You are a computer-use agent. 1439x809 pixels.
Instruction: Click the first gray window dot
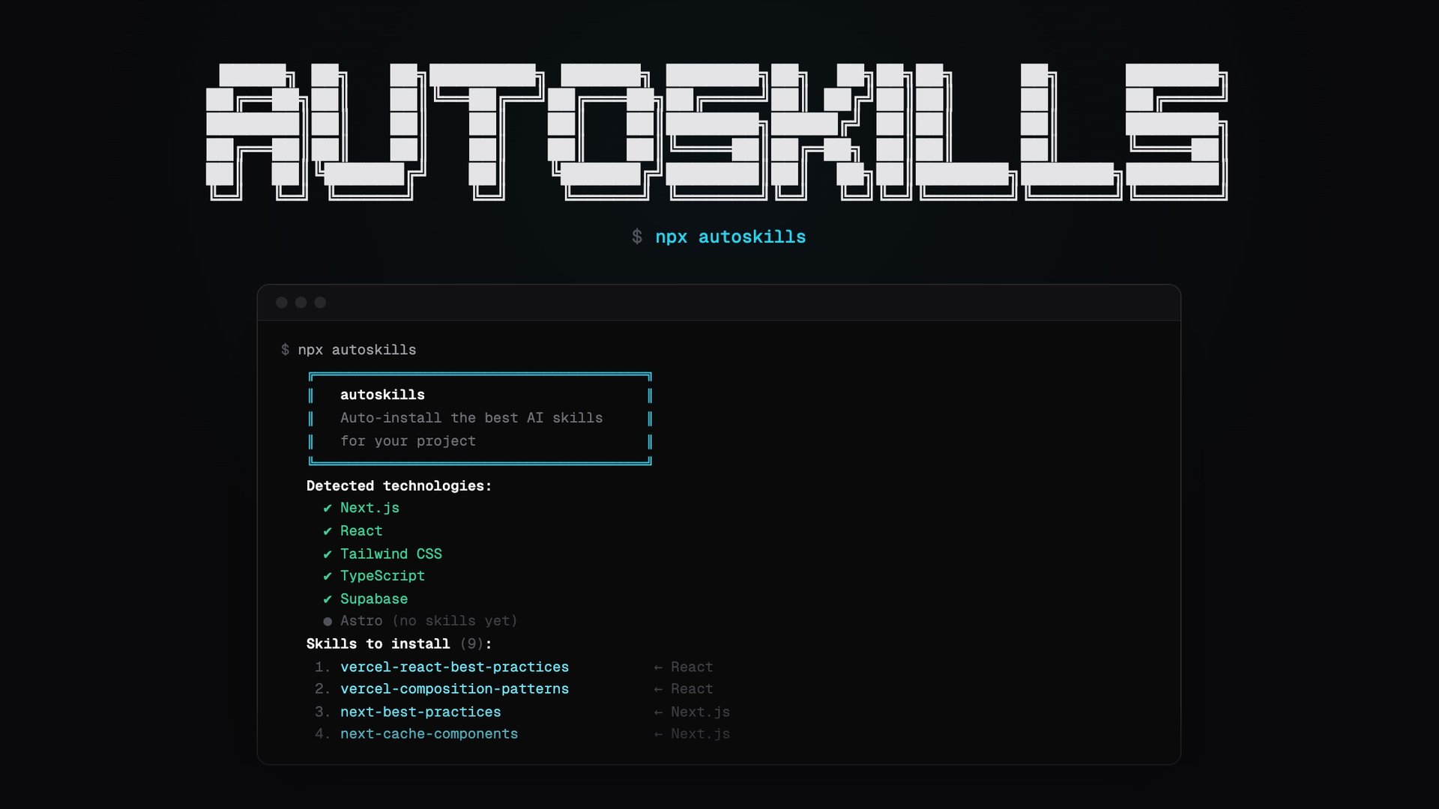282,303
